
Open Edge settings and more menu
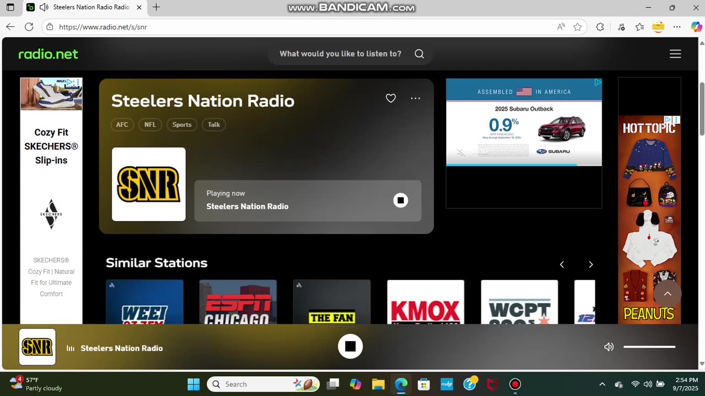point(677,27)
